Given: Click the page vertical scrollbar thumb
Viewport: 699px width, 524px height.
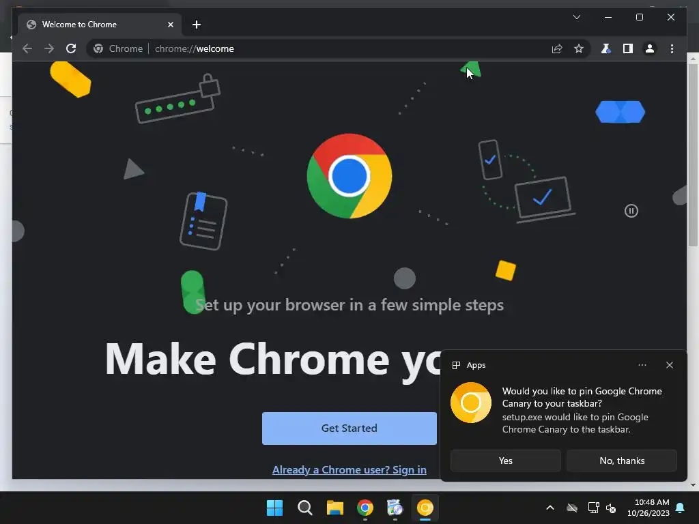Looking at the screenshot, I should pyautogui.click(x=693, y=155).
